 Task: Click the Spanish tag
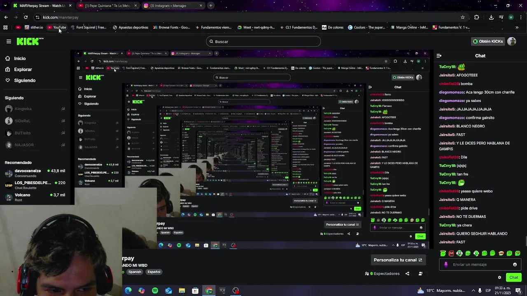coord(135,272)
